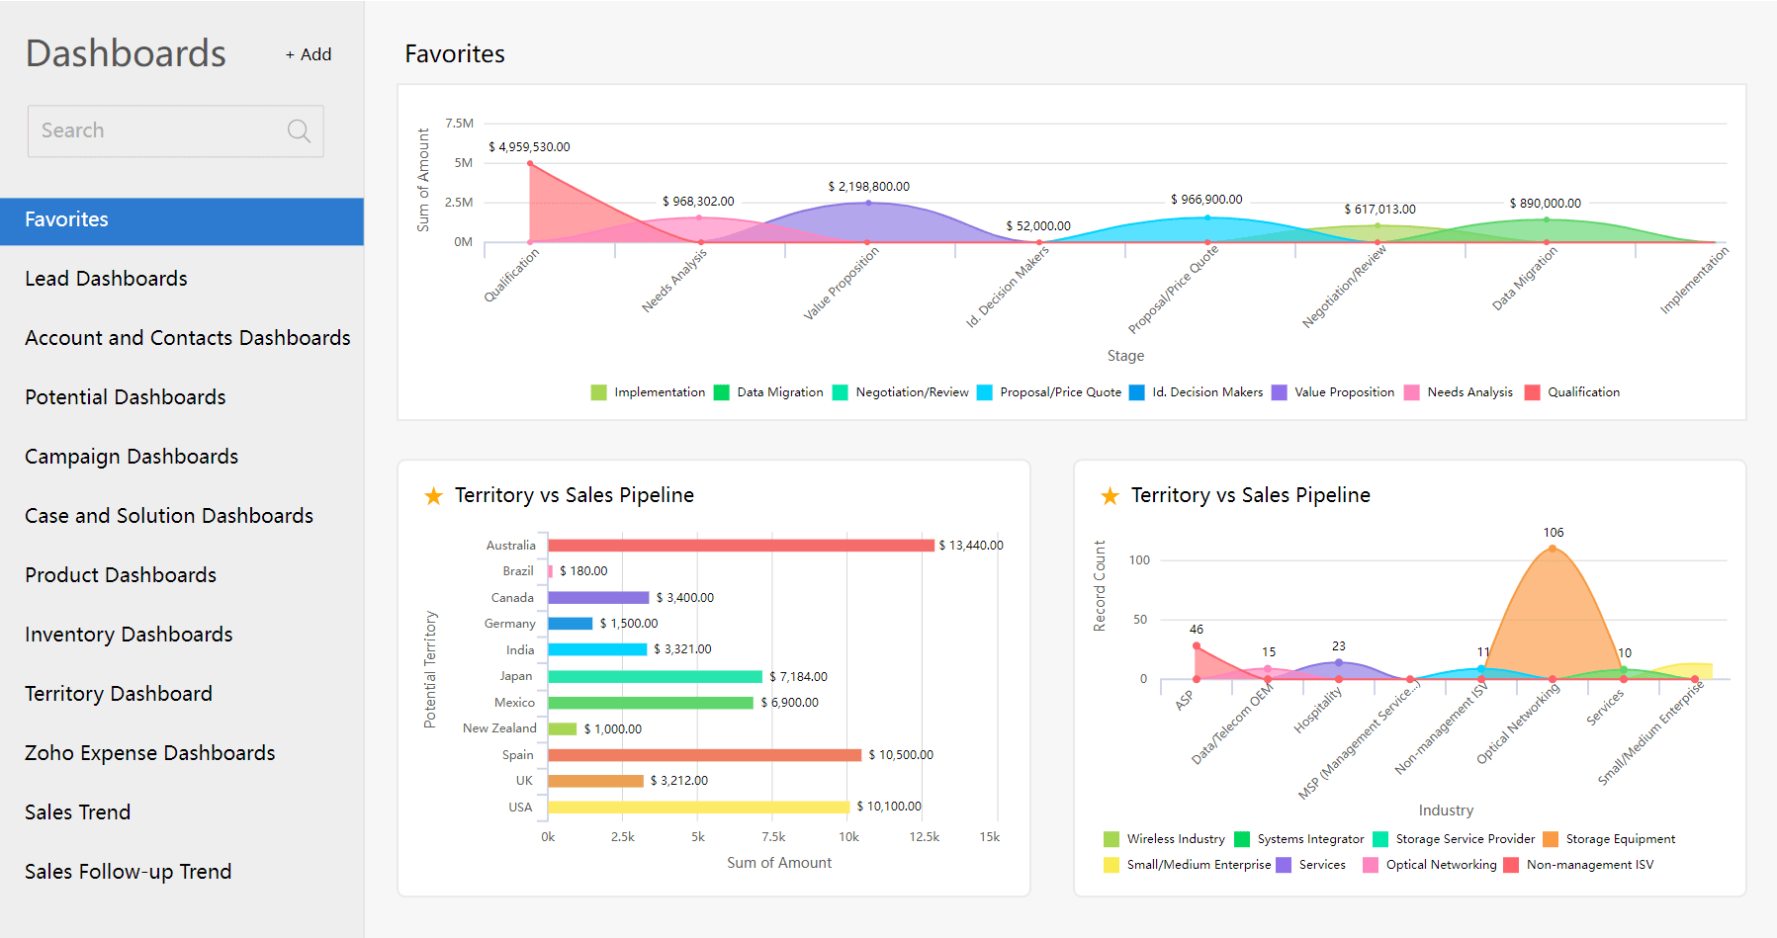Image resolution: width=1777 pixels, height=938 pixels.
Task: Click the Spain bar in chart
Action: 704,755
